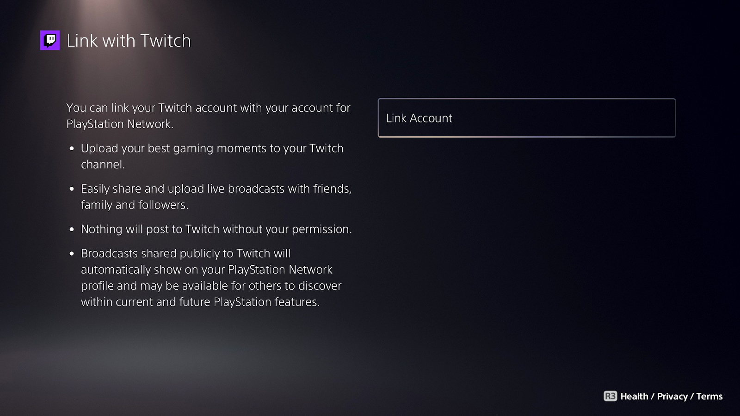Open the Privacy link

(672, 396)
